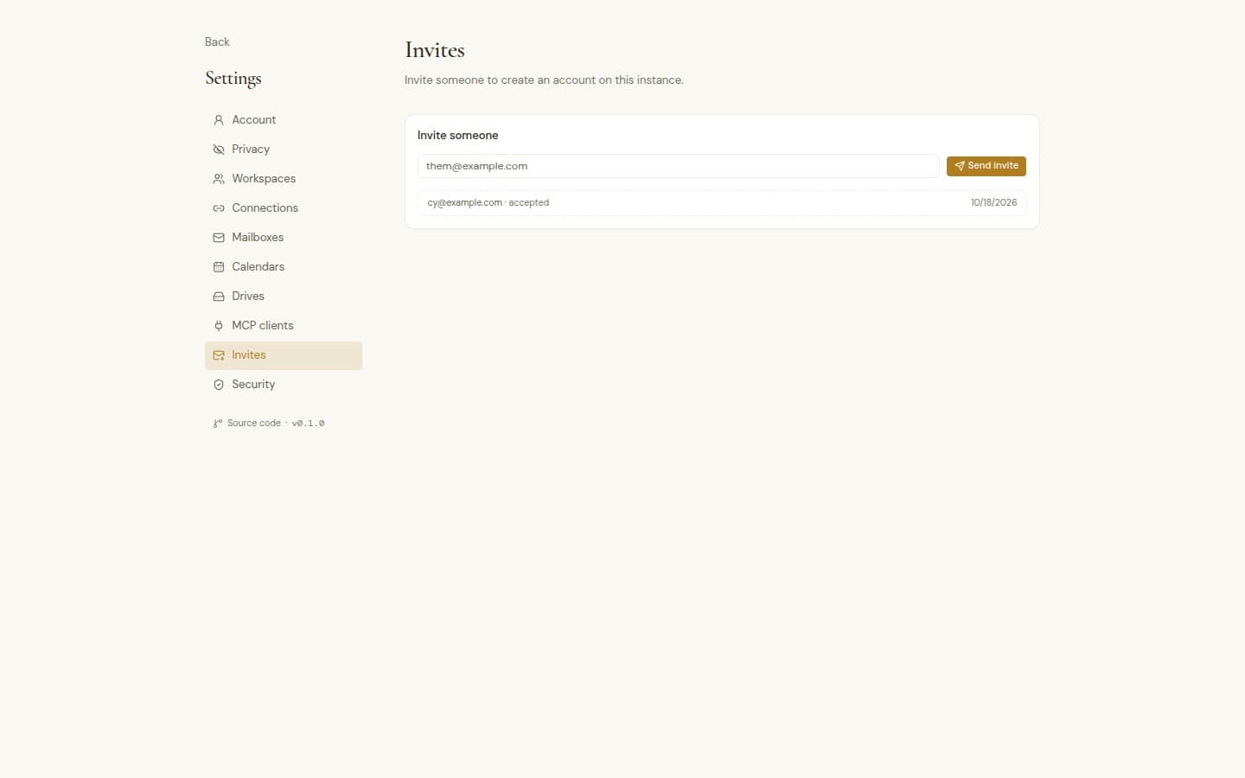The width and height of the screenshot is (1245, 778).
Task: Click the git branch icon beside Source code
Action: click(x=218, y=424)
